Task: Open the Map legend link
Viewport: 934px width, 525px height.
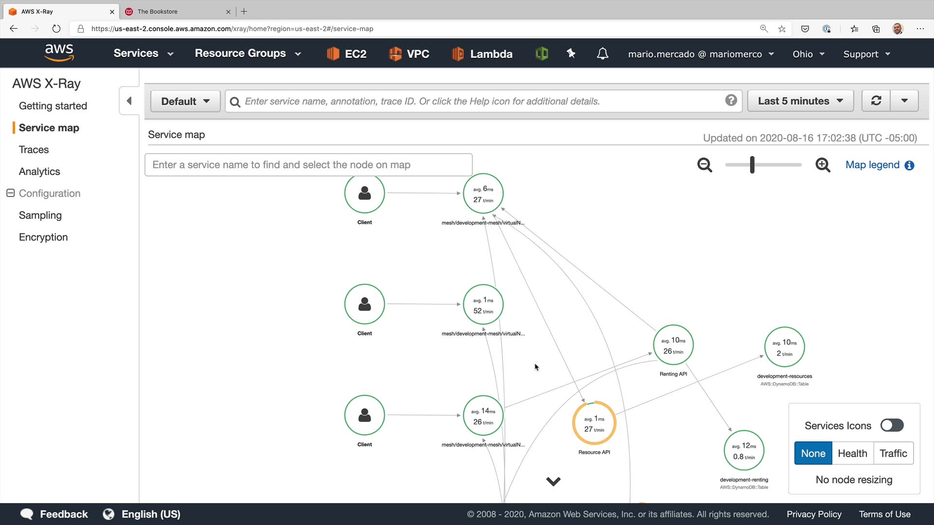Action: (872, 165)
